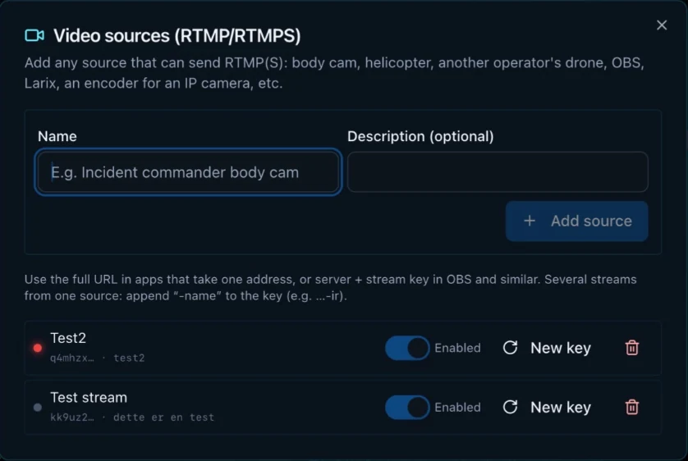Click the red status dot for Test2
688x461 pixels.
(38, 348)
